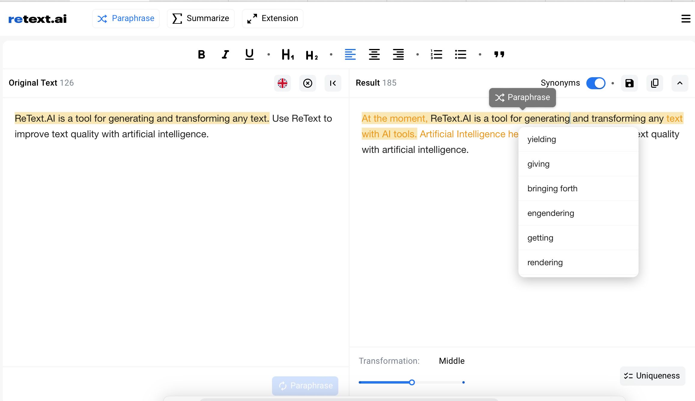Align text to the right
The height and width of the screenshot is (401, 695).
click(398, 54)
